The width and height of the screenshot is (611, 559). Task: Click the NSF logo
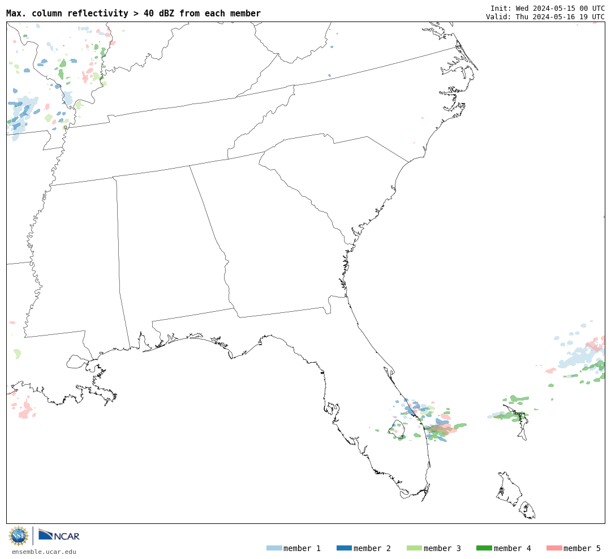18,536
